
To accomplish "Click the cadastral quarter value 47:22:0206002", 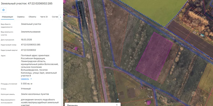I will click(28, 50).
